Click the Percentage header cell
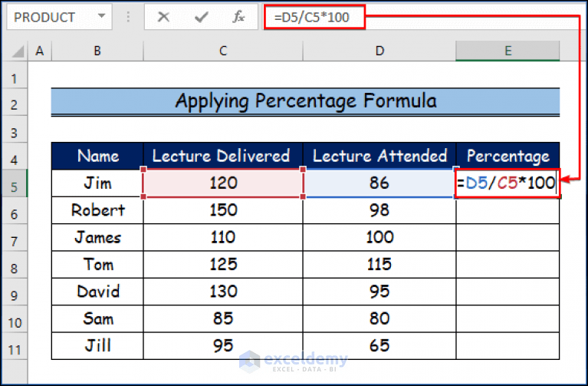The height and width of the screenshot is (386, 588). click(x=508, y=157)
